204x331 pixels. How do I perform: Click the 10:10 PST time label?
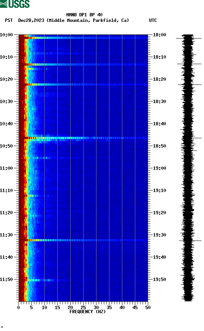pyautogui.click(x=6, y=57)
